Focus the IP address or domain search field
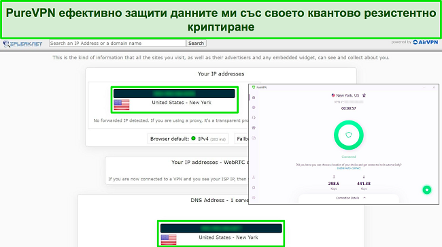The image size is (442, 247). 118,43
